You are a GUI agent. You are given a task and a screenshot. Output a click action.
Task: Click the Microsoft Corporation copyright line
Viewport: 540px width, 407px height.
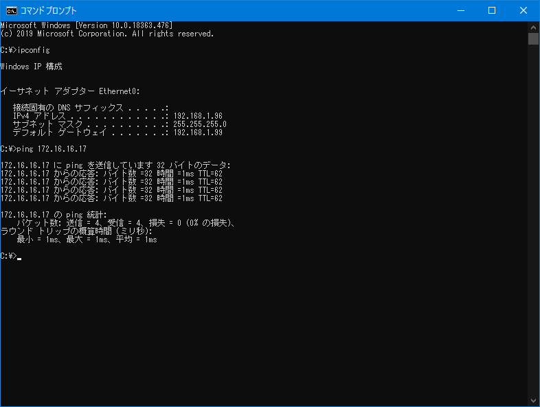107,34
